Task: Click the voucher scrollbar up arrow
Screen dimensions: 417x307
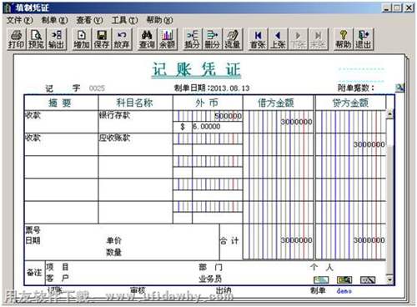Action: (x=390, y=113)
